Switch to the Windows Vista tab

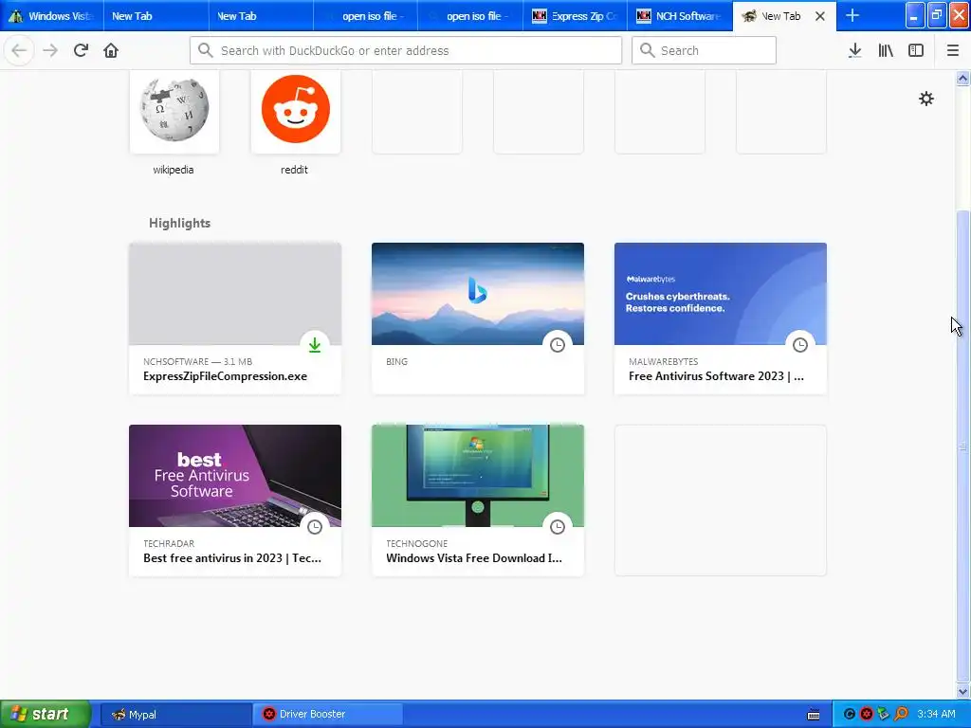point(52,16)
